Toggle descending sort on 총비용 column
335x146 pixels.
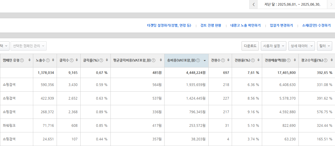point(205,61)
